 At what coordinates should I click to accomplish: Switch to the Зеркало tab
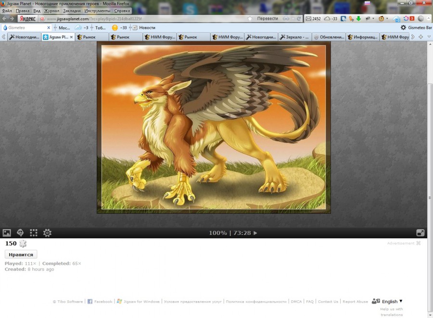click(x=294, y=37)
